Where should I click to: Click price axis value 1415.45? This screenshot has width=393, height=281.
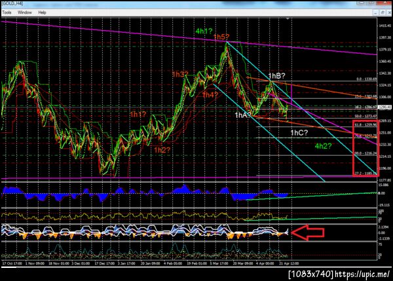point(385,26)
